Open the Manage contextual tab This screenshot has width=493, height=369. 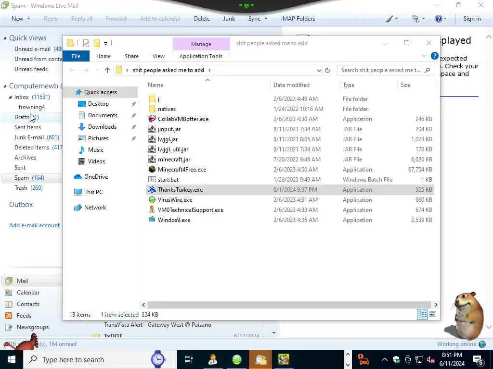coord(201,44)
